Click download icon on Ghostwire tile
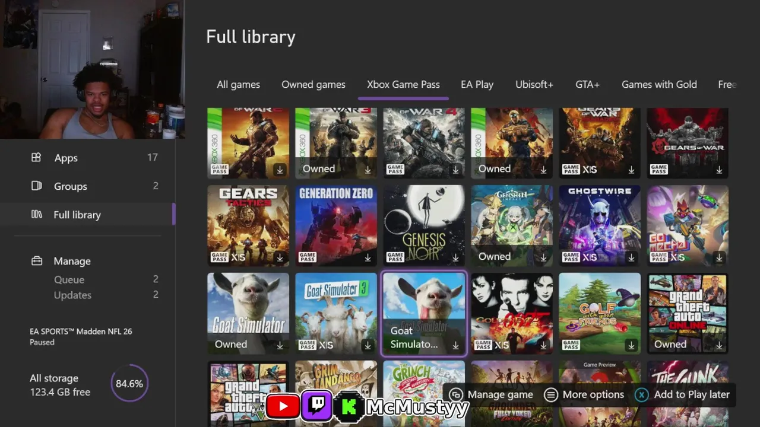Screen dimensions: 760x427 (x=631, y=257)
